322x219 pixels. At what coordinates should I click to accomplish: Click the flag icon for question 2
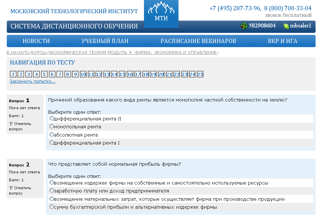point(11,188)
